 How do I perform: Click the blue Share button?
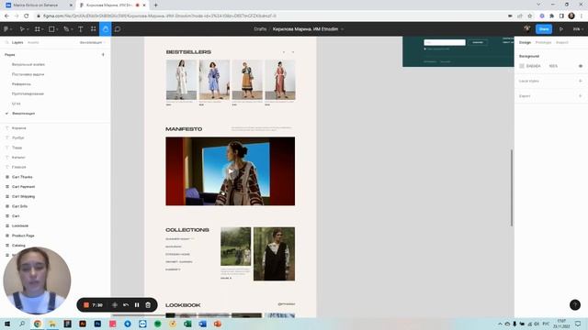(544, 28)
